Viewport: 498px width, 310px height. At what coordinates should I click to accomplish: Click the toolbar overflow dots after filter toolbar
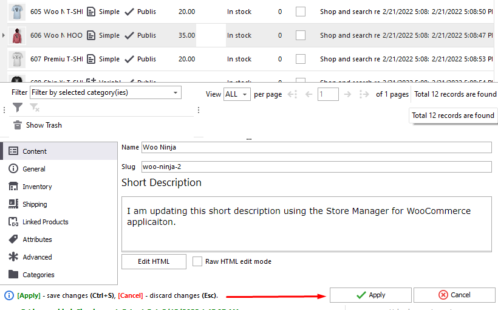pos(199,110)
